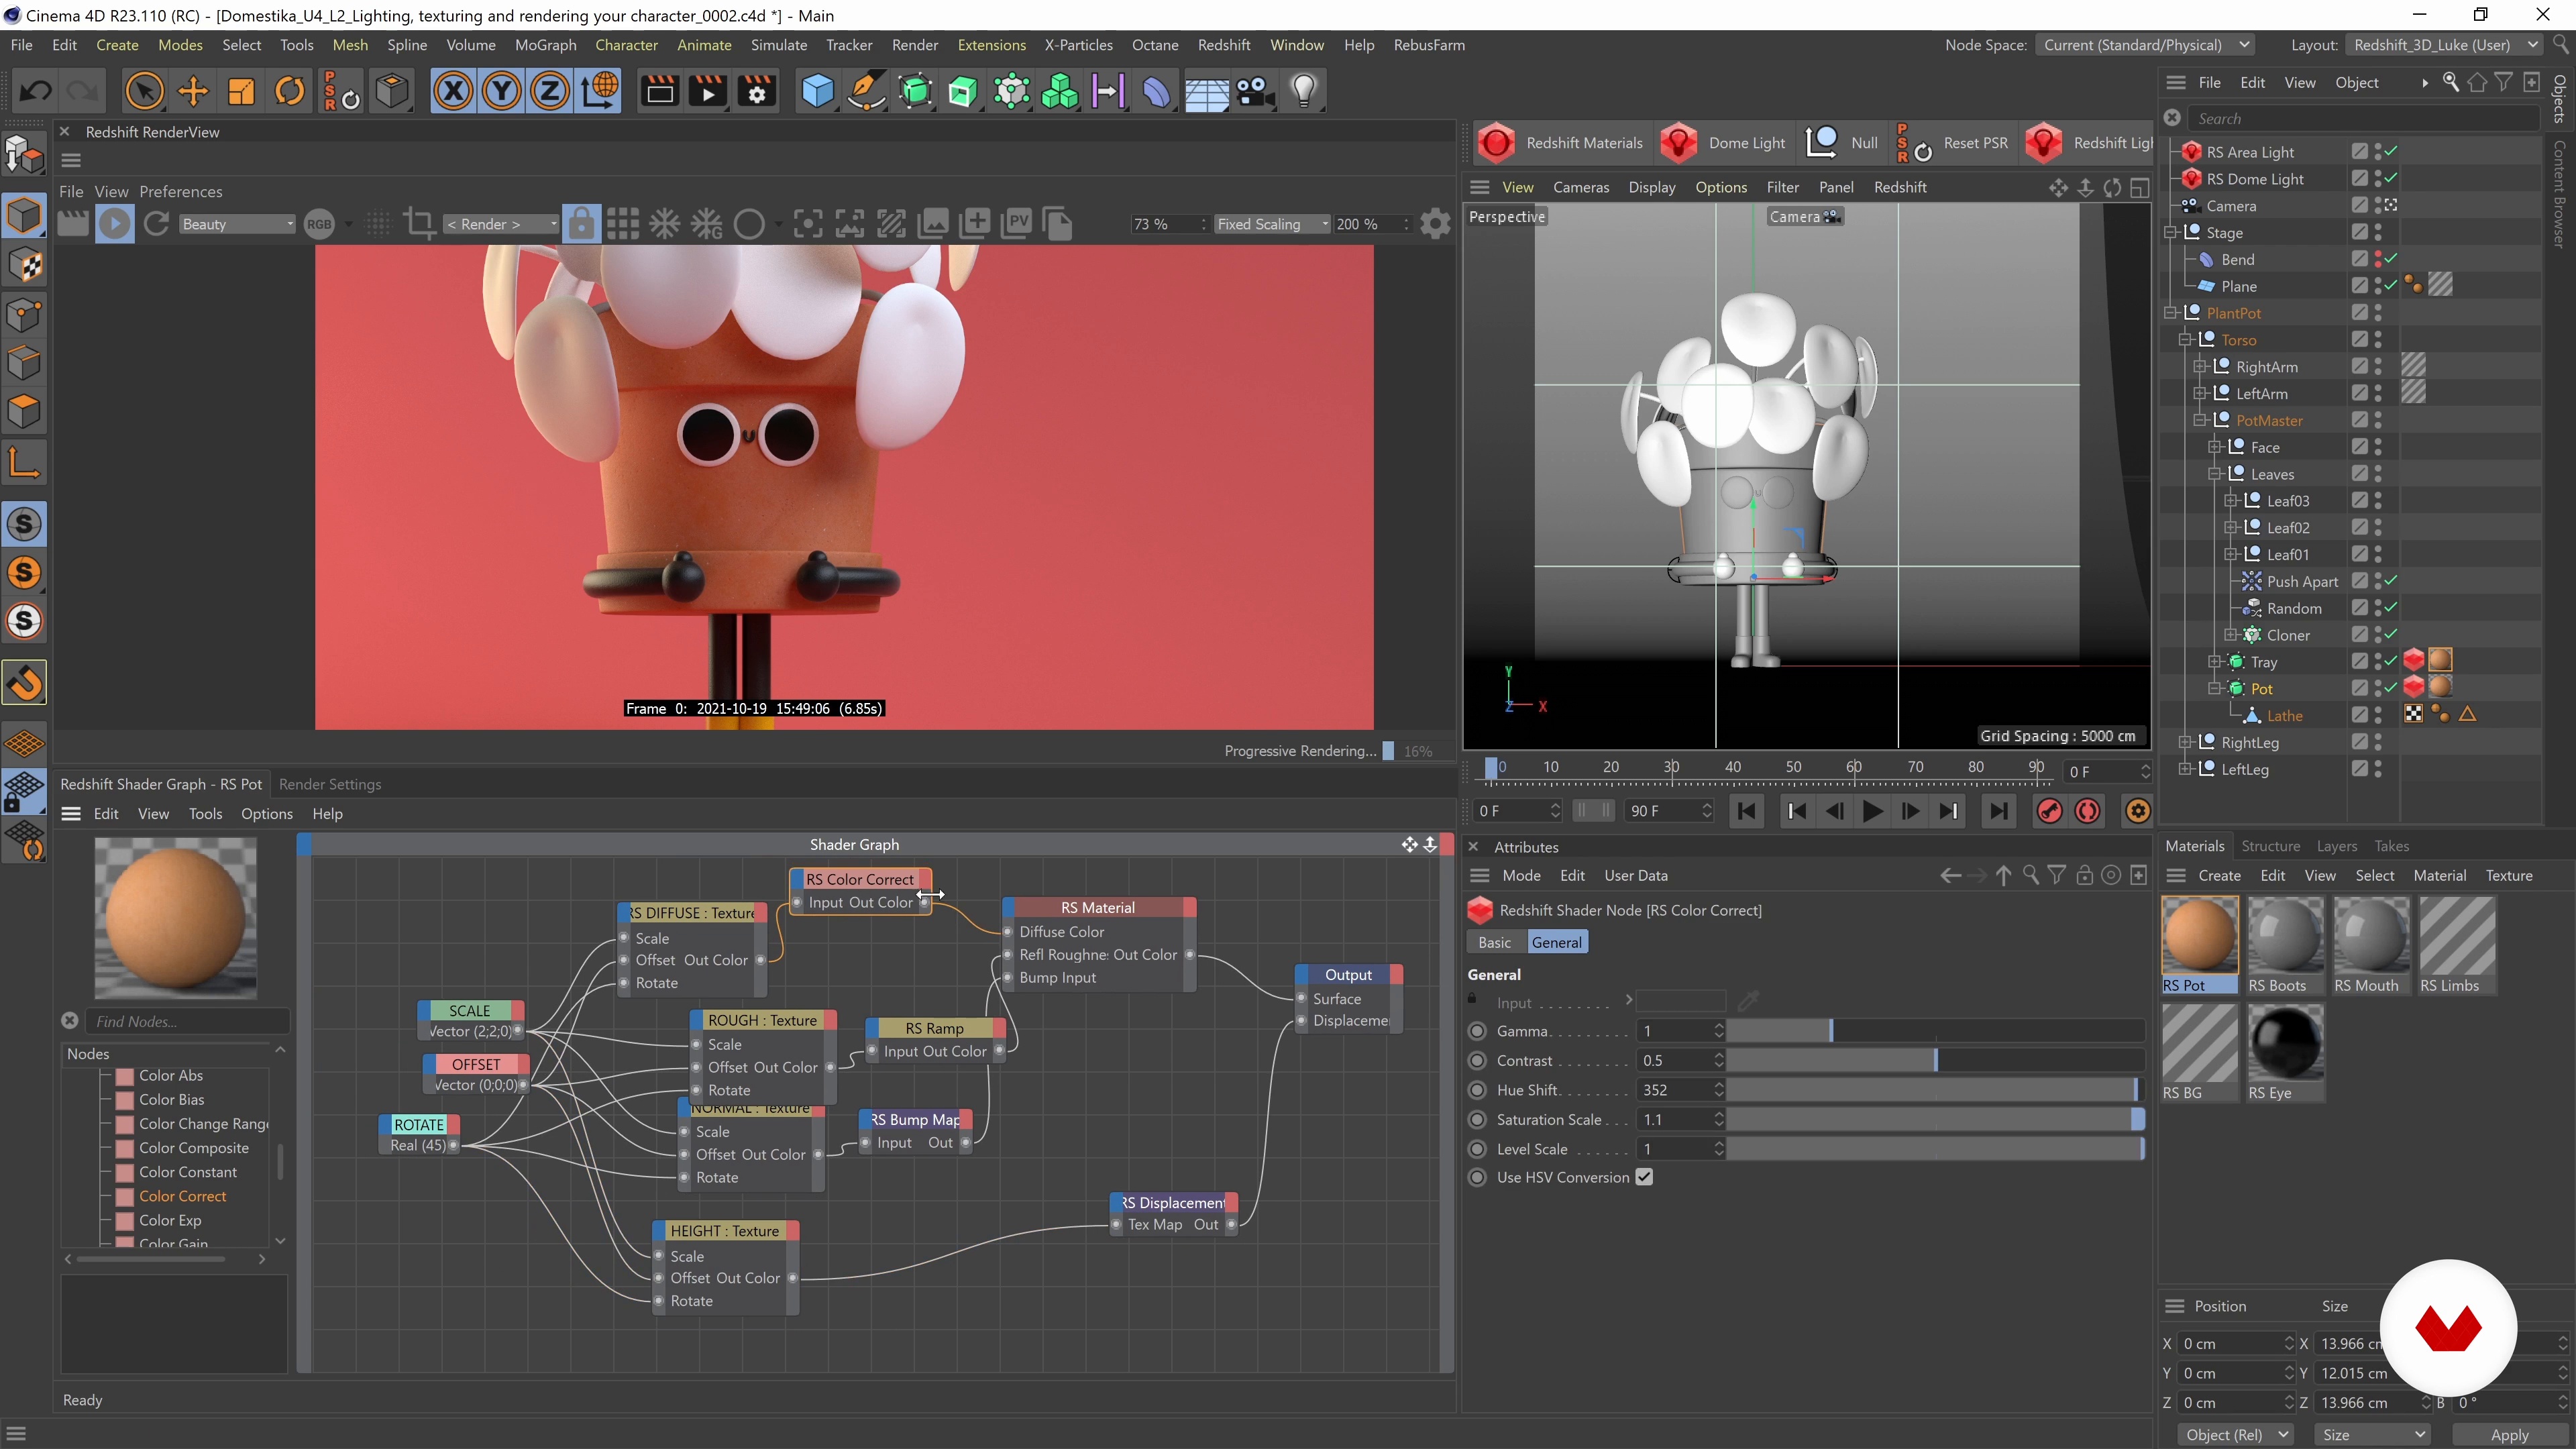Toggle X axis lock icon
The image size is (2576, 1449).
(453, 91)
